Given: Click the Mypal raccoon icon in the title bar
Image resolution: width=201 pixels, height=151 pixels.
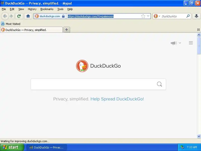Looking at the screenshot, I should point(2,3).
